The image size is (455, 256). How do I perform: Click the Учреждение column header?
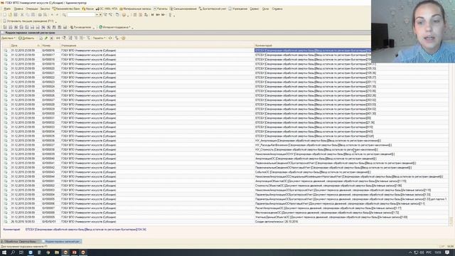tap(157, 46)
